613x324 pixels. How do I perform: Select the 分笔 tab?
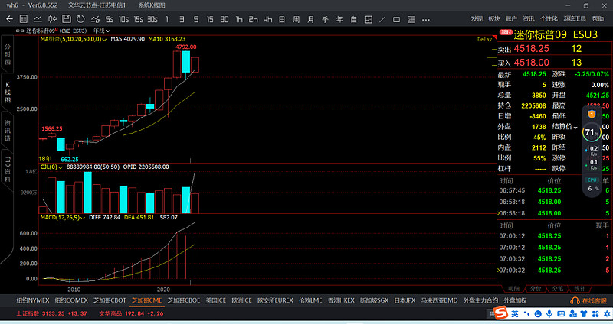tap(558, 289)
